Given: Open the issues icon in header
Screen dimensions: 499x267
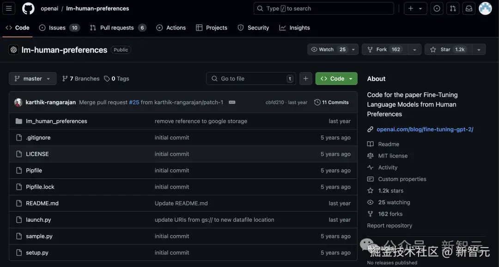Looking at the screenshot, I should [x=437, y=8].
